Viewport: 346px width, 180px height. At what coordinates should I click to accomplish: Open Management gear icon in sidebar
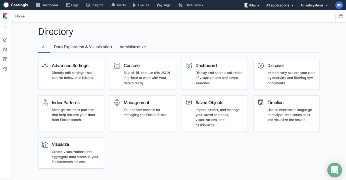click(x=5, y=69)
